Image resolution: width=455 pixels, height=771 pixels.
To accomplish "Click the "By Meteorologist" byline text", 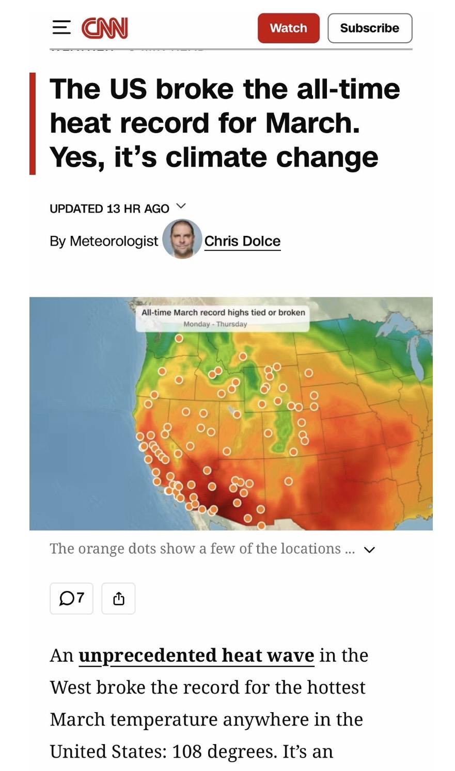I will [x=104, y=241].
